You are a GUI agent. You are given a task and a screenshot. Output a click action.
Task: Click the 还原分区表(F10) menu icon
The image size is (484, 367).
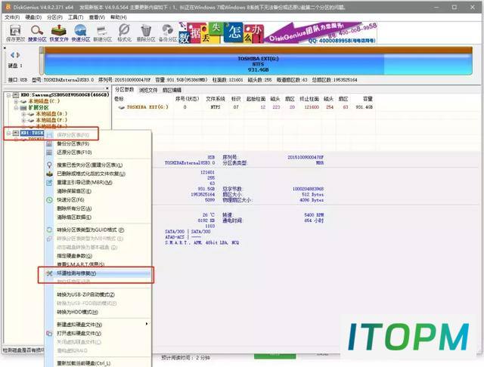49,153
